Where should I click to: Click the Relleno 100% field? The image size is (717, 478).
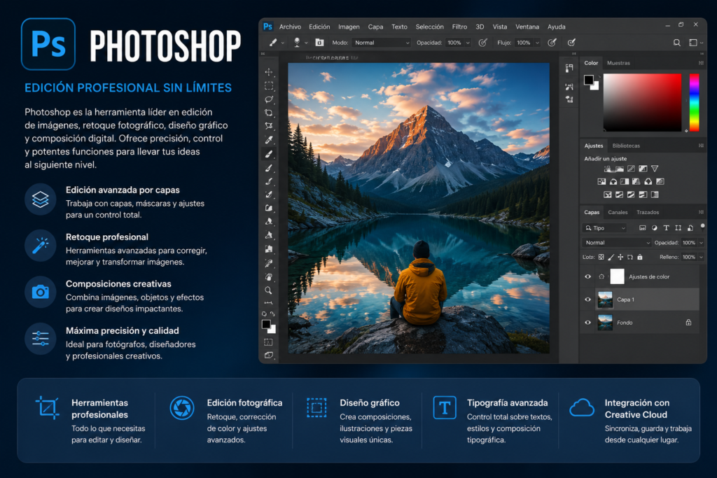tap(689, 257)
